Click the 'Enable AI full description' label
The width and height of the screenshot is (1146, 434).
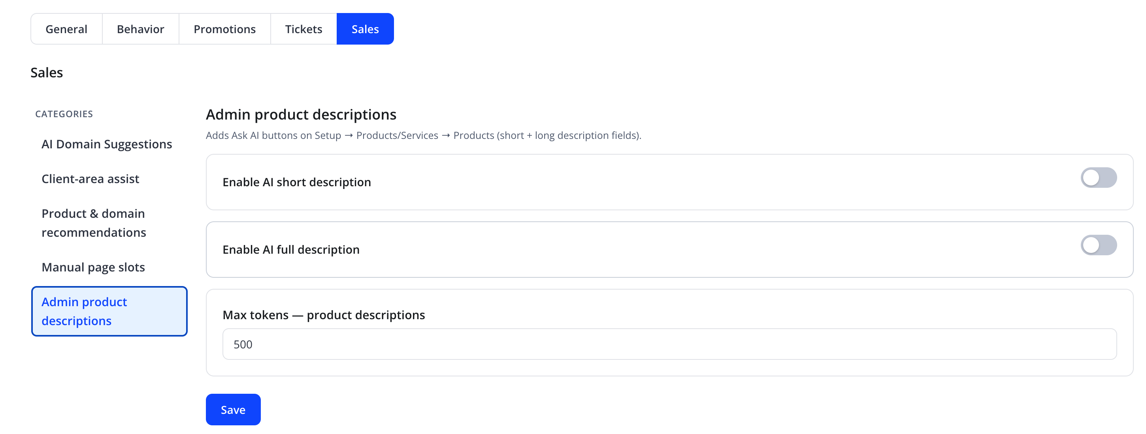[291, 250]
